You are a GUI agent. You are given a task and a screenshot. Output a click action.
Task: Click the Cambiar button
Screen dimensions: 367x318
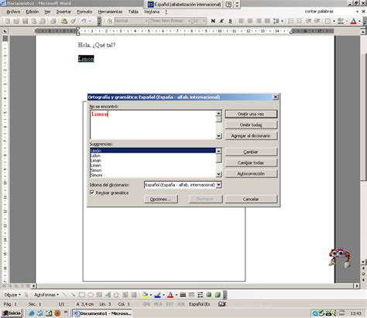251,152
